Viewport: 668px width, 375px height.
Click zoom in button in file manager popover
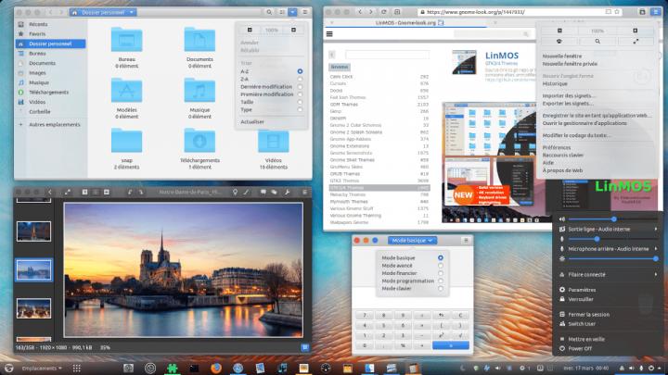click(293, 30)
